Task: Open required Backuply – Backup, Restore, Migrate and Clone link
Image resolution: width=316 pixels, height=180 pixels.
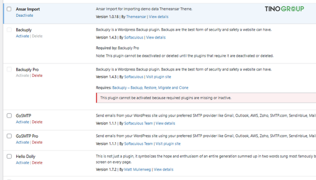Action: coord(150,88)
